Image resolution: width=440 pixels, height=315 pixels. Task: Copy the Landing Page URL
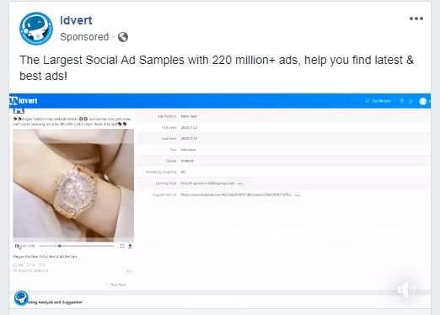240,184
